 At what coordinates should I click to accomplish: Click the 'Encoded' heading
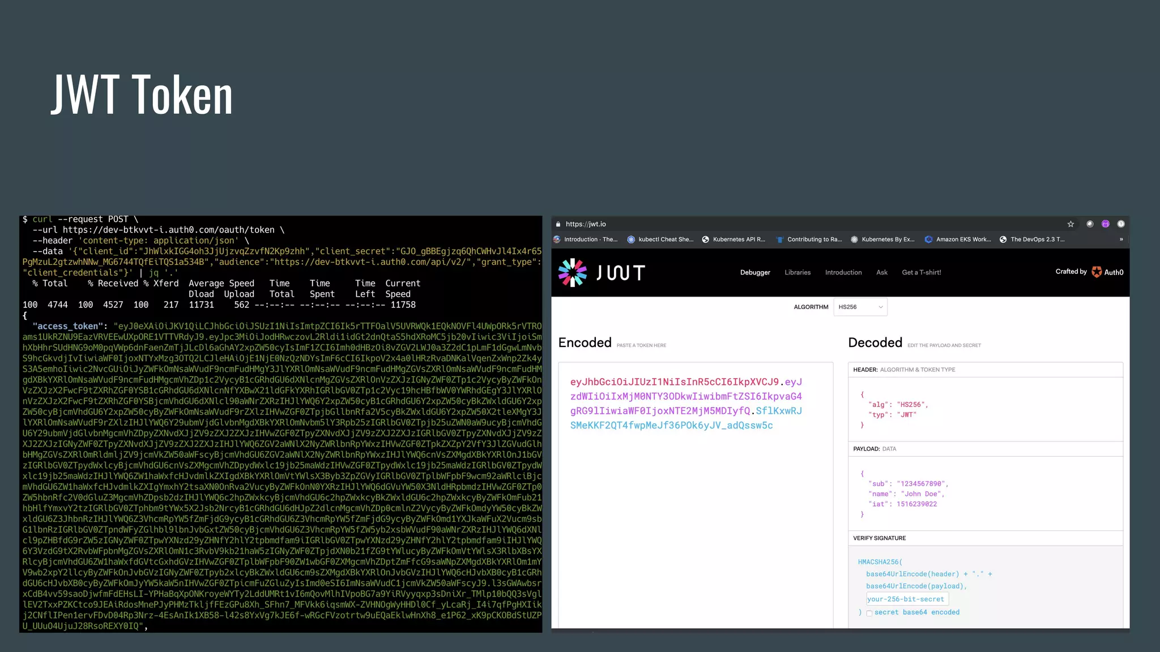585,342
